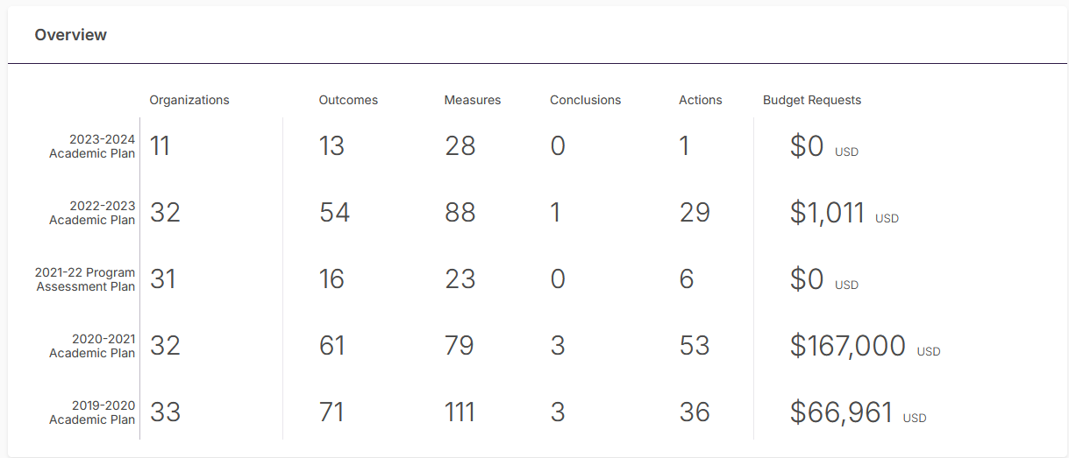The height and width of the screenshot is (458, 1069).
Task: Click the 88 measures count for 2022-2023
Action: pyautogui.click(x=460, y=213)
